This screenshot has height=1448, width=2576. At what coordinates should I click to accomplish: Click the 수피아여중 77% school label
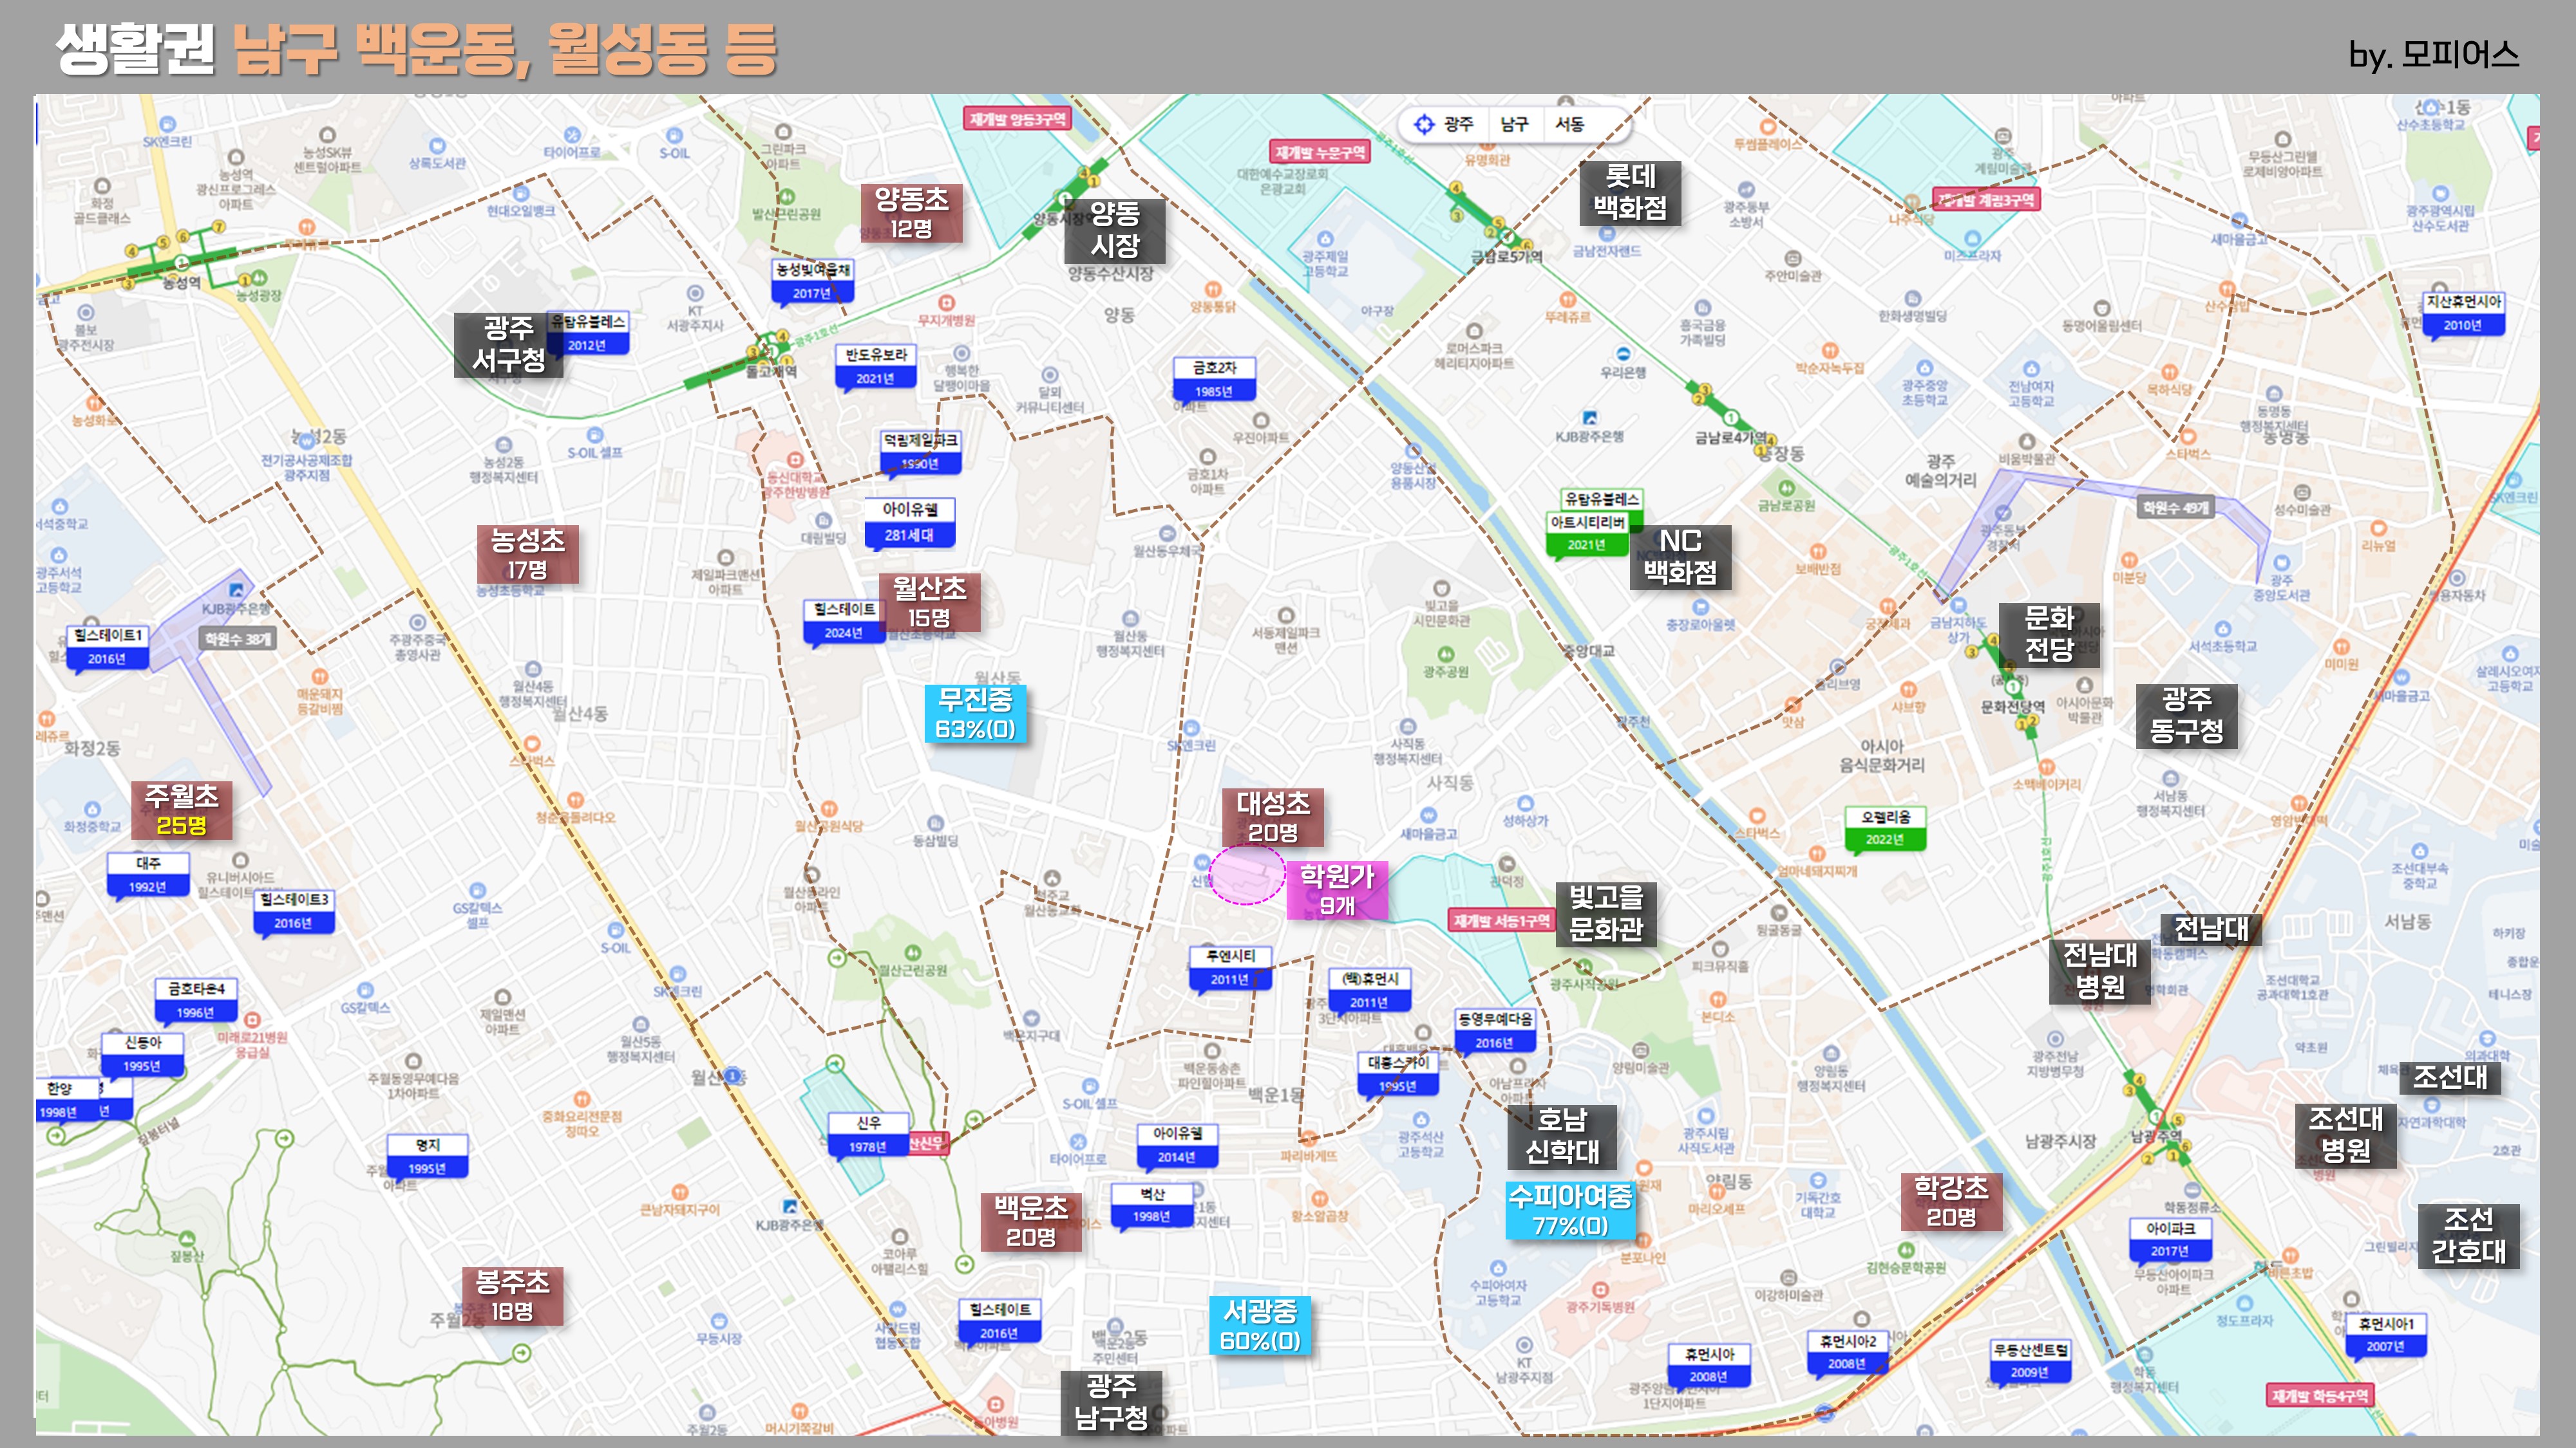(1570, 1210)
